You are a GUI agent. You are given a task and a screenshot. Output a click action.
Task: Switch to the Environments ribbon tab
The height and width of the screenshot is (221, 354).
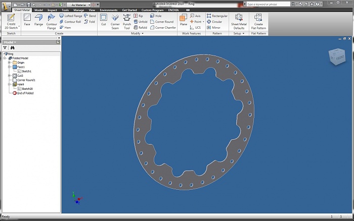coord(109,10)
